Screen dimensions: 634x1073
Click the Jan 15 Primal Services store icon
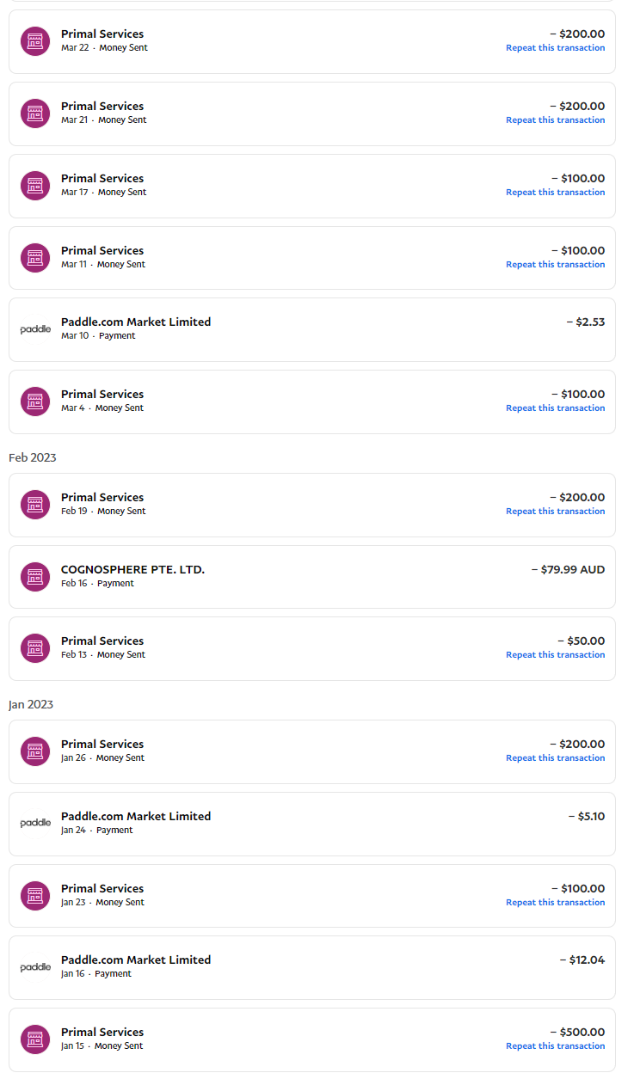pyautogui.click(x=35, y=1039)
